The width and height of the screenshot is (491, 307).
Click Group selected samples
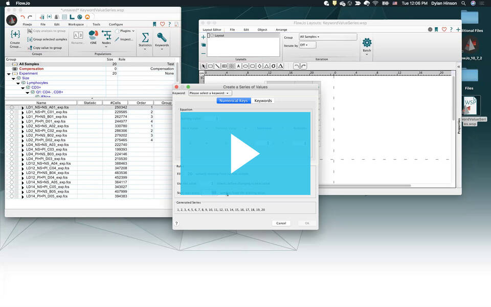point(47,39)
